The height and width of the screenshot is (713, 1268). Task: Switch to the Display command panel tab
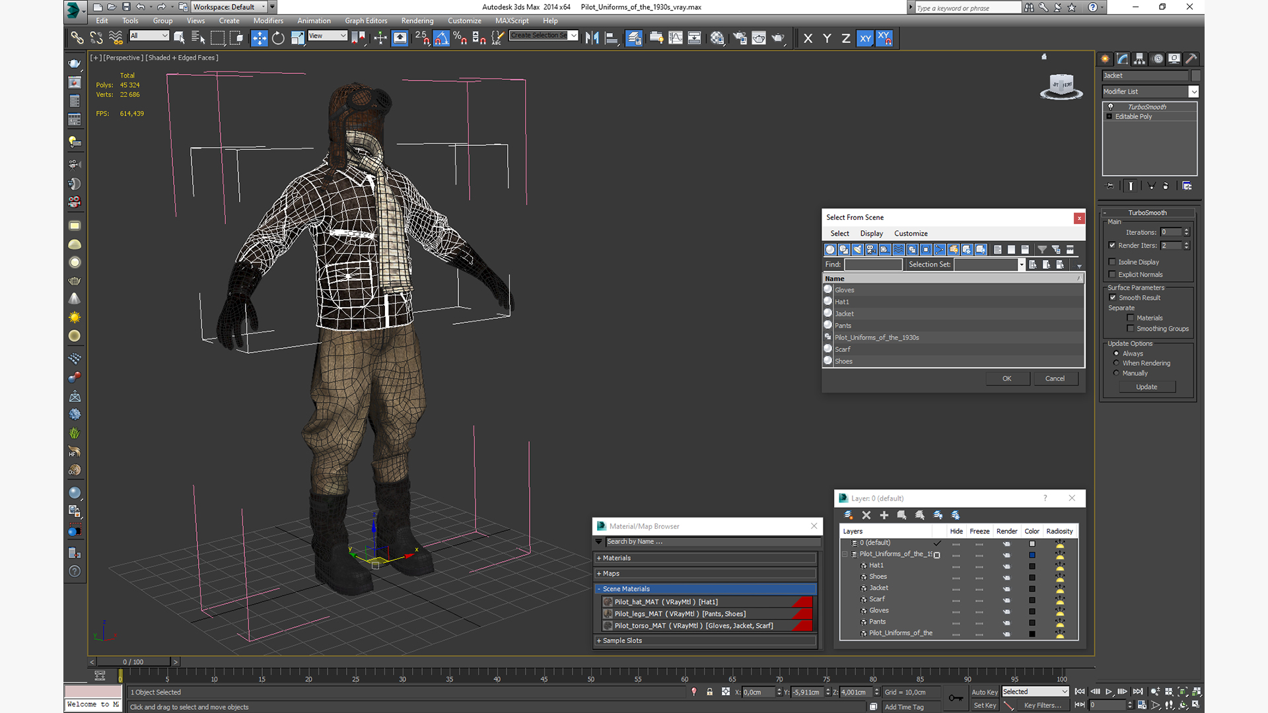(x=1174, y=59)
